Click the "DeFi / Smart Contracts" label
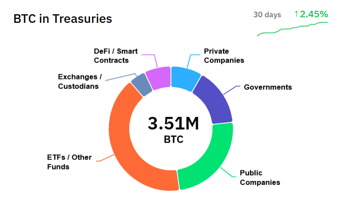 (116, 56)
